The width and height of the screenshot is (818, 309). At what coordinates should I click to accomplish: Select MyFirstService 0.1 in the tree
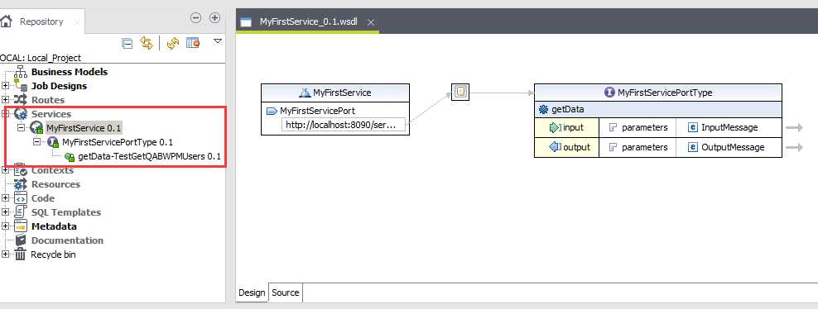click(84, 128)
